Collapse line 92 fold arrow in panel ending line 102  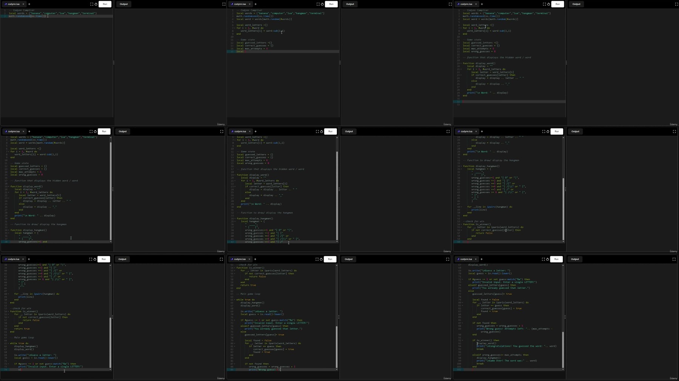[463, 340]
